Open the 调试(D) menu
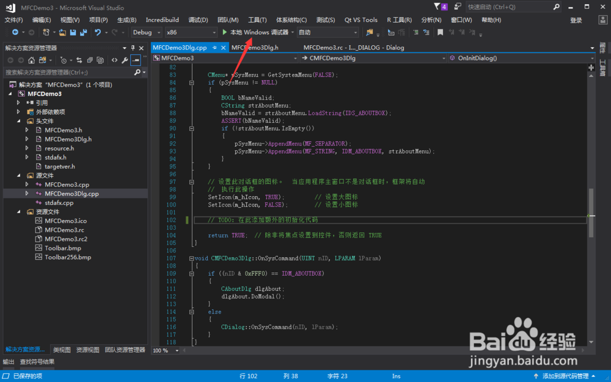This screenshot has height=382, width=611. coord(198,20)
